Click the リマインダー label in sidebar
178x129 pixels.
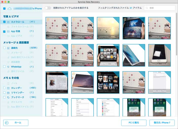tap(17, 93)
